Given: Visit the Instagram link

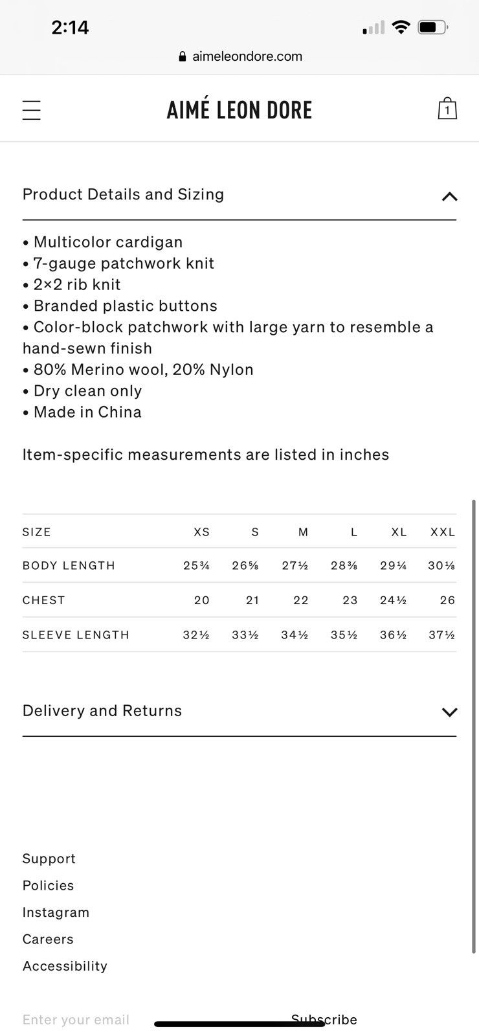Looking at the screenshot, I should tap(56, 912).
